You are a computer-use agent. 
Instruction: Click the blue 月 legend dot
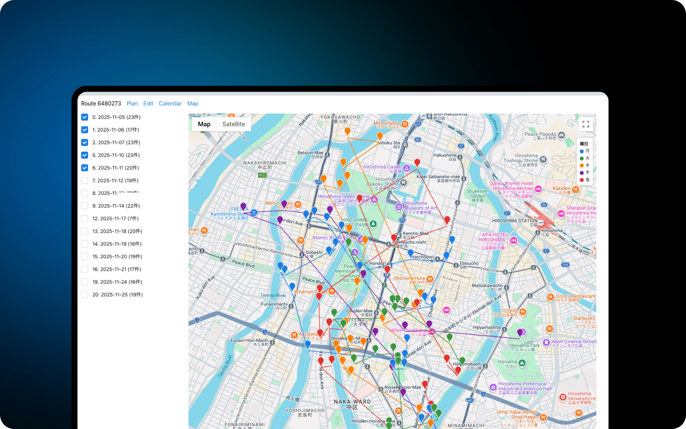[582, 151]
